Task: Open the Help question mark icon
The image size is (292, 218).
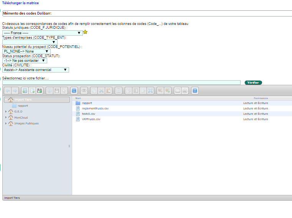Action: pos(195,91)
